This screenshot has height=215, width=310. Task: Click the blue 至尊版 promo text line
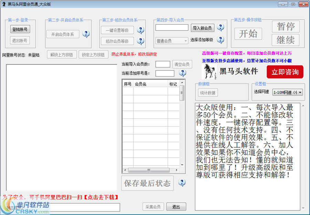click(247, 61)
